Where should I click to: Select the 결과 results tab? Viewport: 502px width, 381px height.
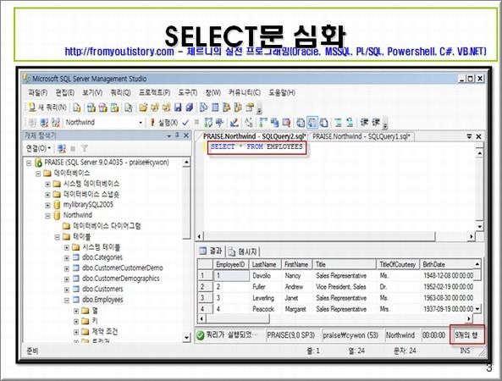tap(211, 251)
